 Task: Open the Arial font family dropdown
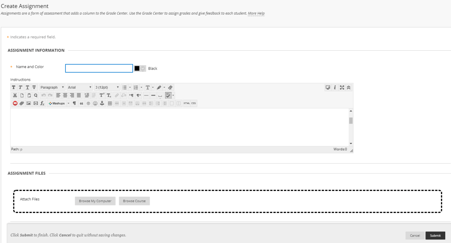click(x=79, y=87)
